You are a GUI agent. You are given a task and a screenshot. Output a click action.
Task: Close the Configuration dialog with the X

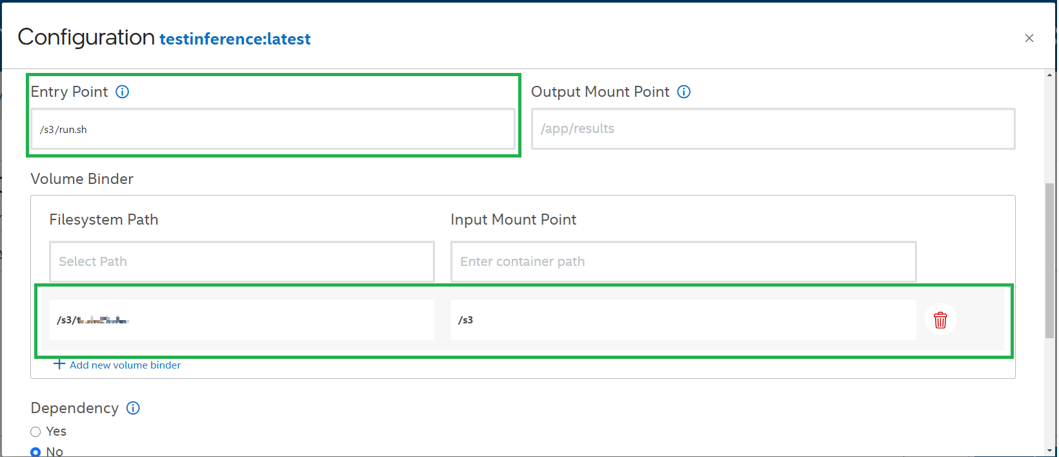coord(1029,38)
